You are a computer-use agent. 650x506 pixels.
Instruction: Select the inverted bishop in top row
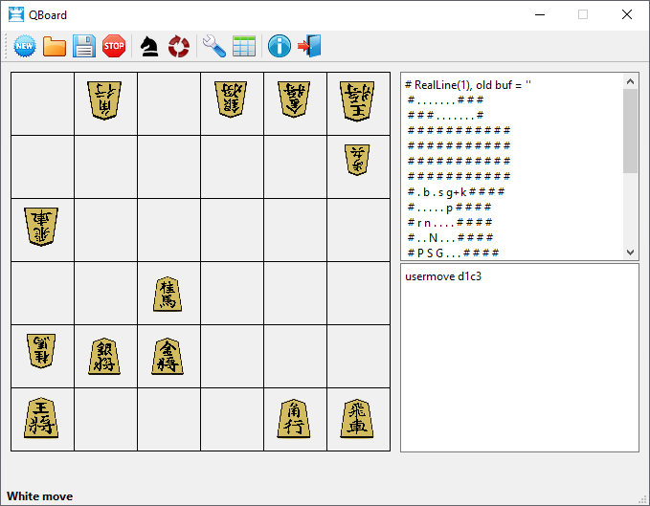click(104, 100)
